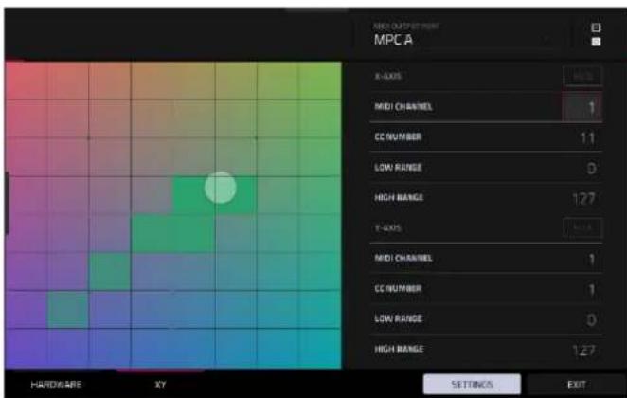The width and height of the screenshot is (627, 398).
Task: Select the X-axis HIGH RANGE value 127
Action: click(584, 198)
